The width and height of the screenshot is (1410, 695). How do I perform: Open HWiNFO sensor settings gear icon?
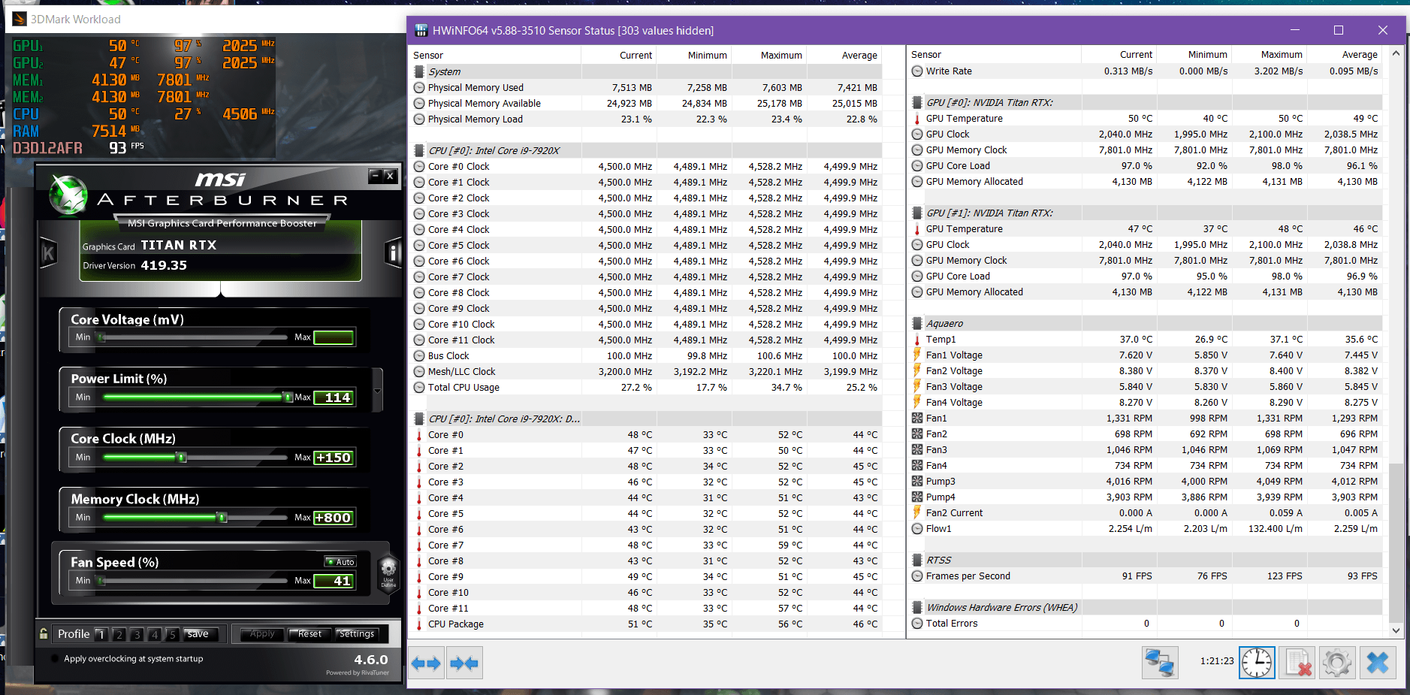(x=1337, y=663)
